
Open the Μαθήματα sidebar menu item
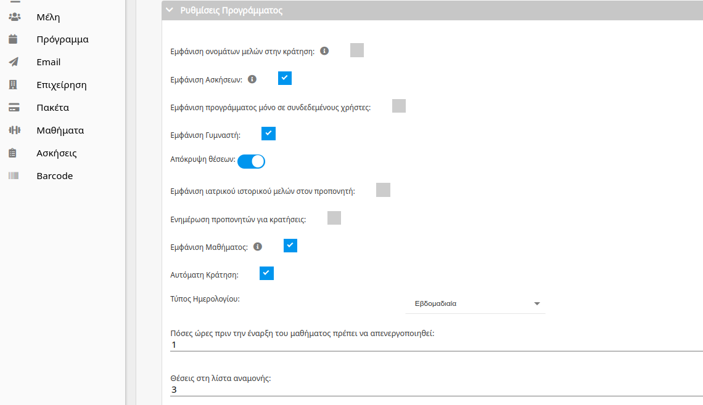60,130
